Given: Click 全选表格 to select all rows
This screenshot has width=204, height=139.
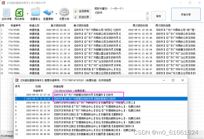Looking at the screenshot, I should click(x=82, y=11).
